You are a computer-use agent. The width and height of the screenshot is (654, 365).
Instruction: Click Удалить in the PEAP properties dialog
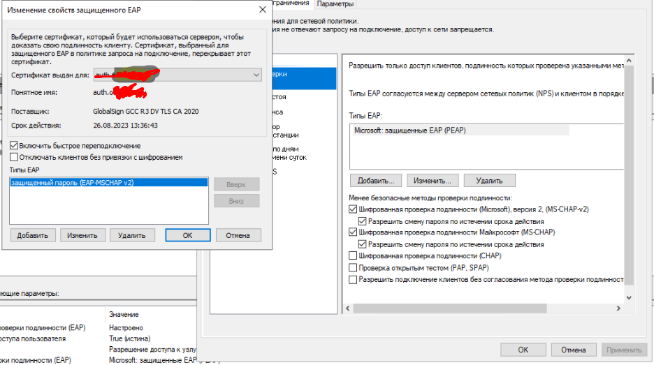pos(132,235)
